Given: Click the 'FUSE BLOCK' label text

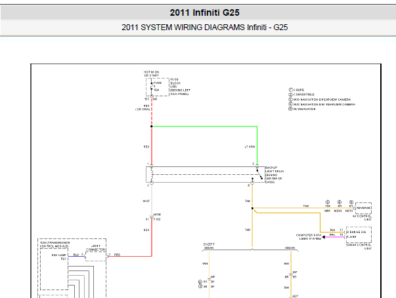Looking at the screenshot, I should [x=175, y=81].
